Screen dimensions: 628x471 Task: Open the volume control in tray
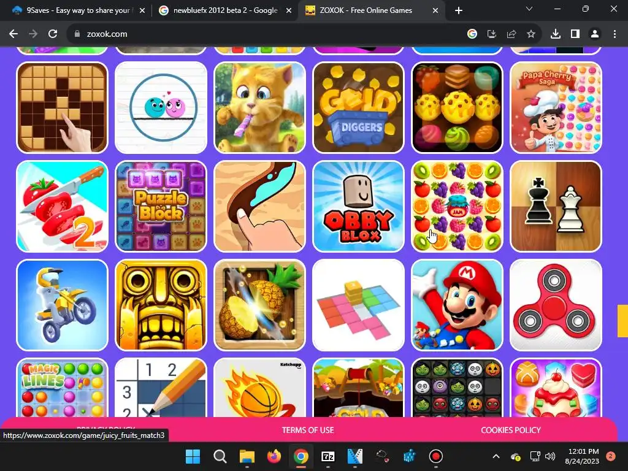pyautogui.click(x=550, y=456)
